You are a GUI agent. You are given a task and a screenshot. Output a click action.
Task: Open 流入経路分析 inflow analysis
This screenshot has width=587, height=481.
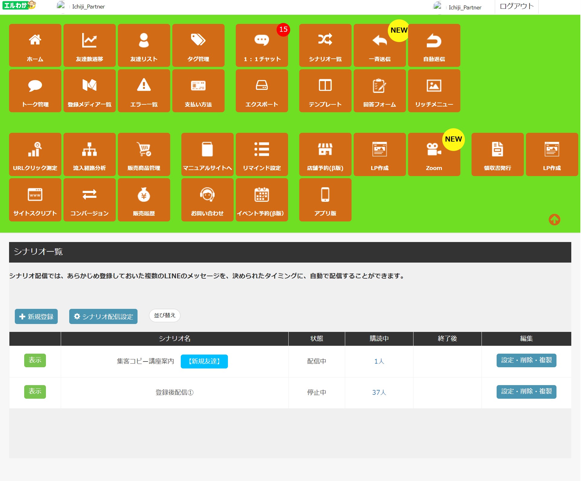(89, 154)
